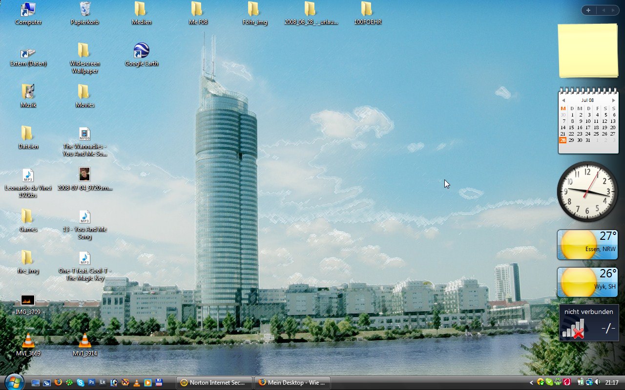This screenshot has height=390, width=625.
Task: Click the volume speaker tray icon
Action: point(597,383)
